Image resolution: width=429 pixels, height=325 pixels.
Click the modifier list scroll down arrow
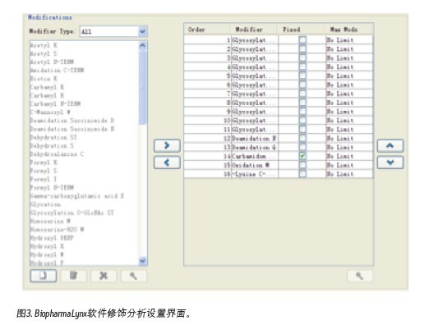tap(142, 261)
